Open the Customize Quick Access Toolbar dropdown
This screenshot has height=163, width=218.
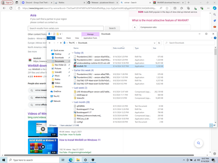pyautogui.click(x=60, y=34)
